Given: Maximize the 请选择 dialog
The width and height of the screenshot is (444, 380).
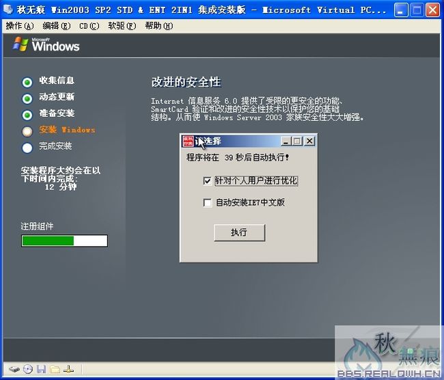Looking at the screenshot, I should (x=297, y=141).
